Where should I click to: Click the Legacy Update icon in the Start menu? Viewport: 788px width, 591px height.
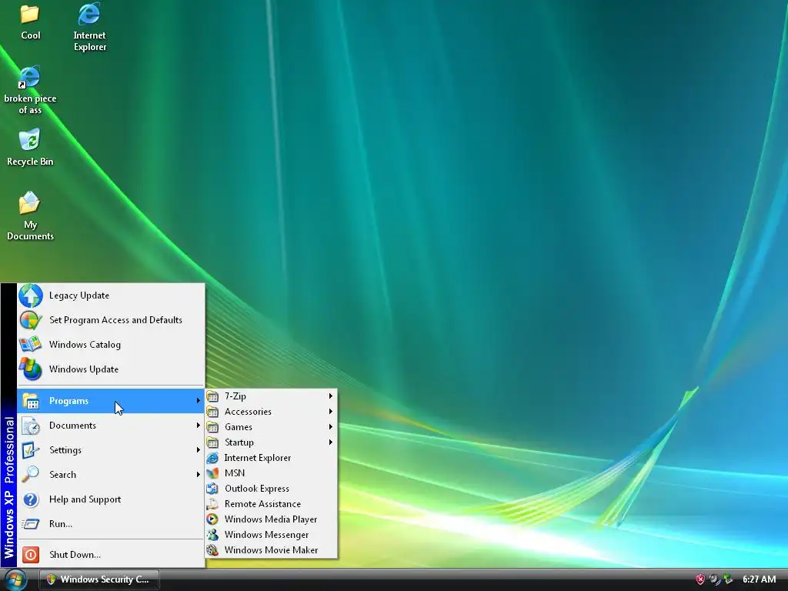31,295
